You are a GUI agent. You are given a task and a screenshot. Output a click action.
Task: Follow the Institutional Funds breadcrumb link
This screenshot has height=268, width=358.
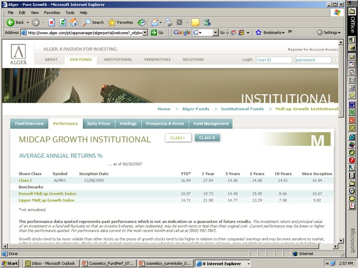pyautogui.click(x=242, y=109)
